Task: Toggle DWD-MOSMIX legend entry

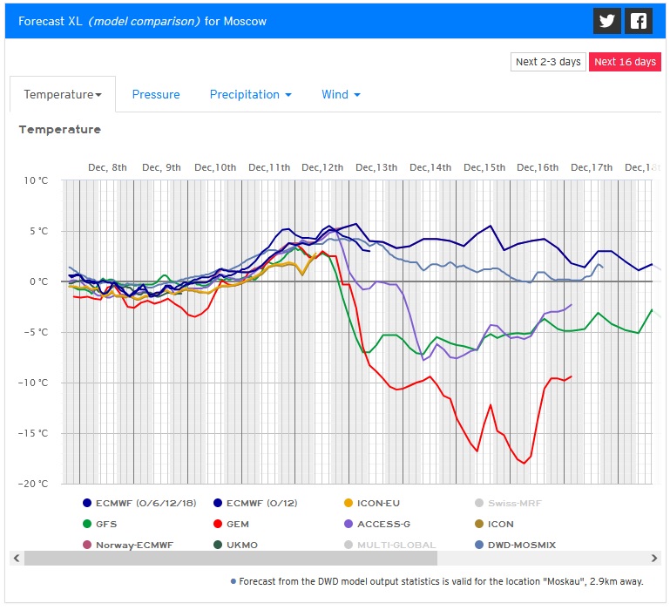Action: (x=514, y=545)
